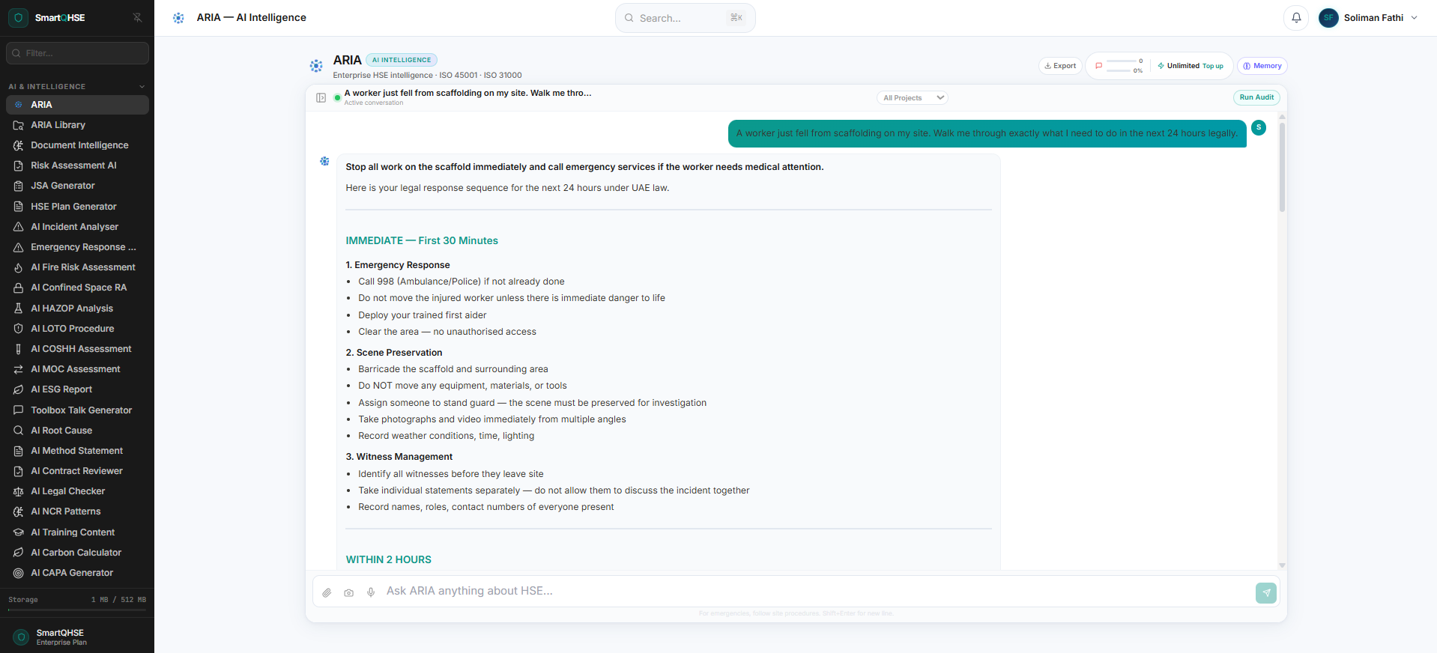Click the AI INTELLIGENCE badge
The width and height of the screenshot is (1437, 653).
pyautogui.click(x=402, y=60)
